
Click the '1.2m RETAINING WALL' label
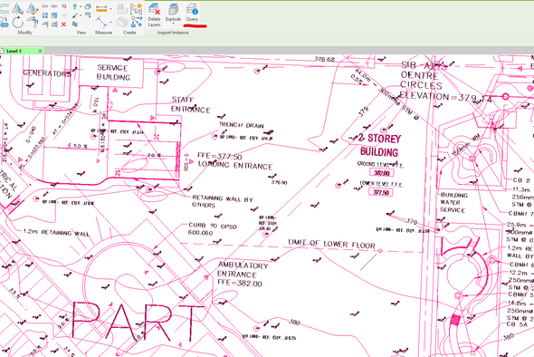click(x=56, y=233)
